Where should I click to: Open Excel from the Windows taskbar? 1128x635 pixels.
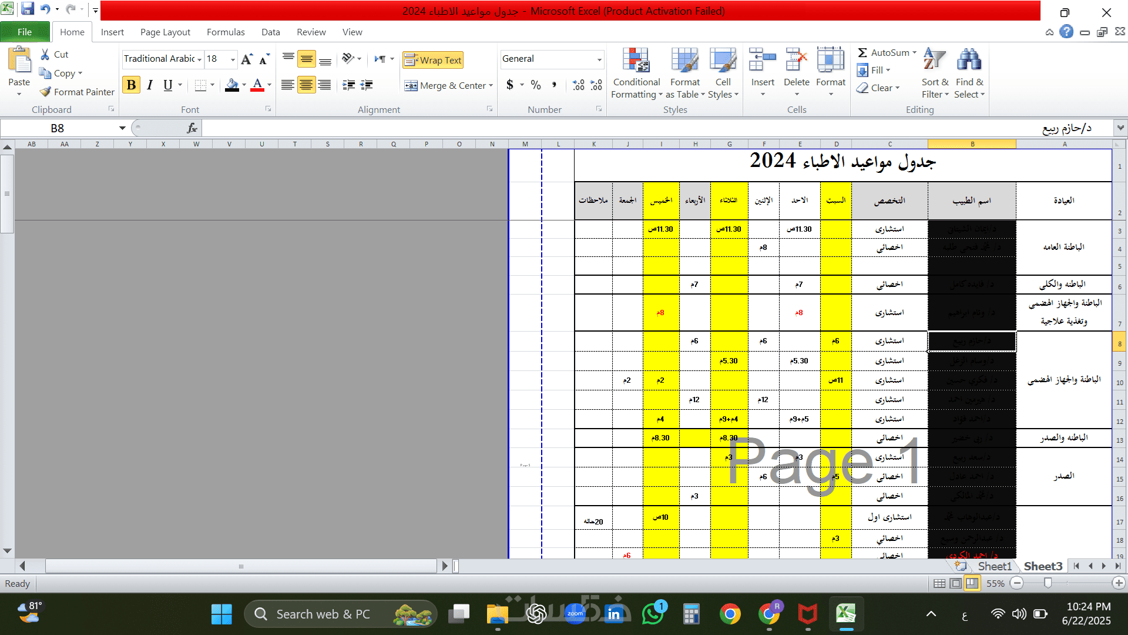[846, 614]
